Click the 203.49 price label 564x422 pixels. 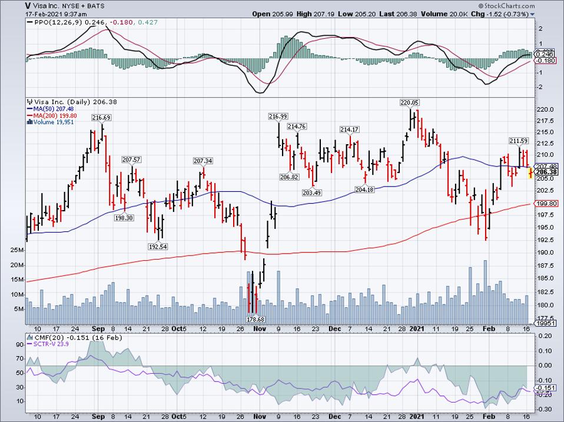(312, 192)
